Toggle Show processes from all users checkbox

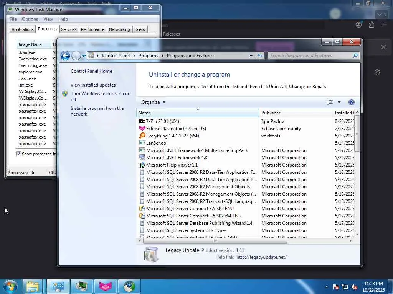(x=18, y=154)
